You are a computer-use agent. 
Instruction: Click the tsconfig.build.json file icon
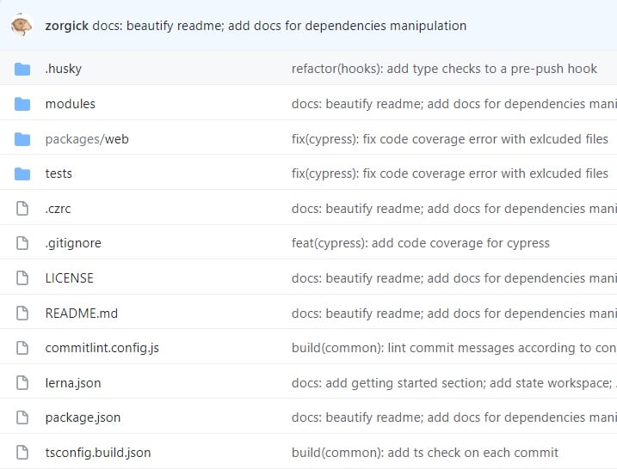point(22,453)
